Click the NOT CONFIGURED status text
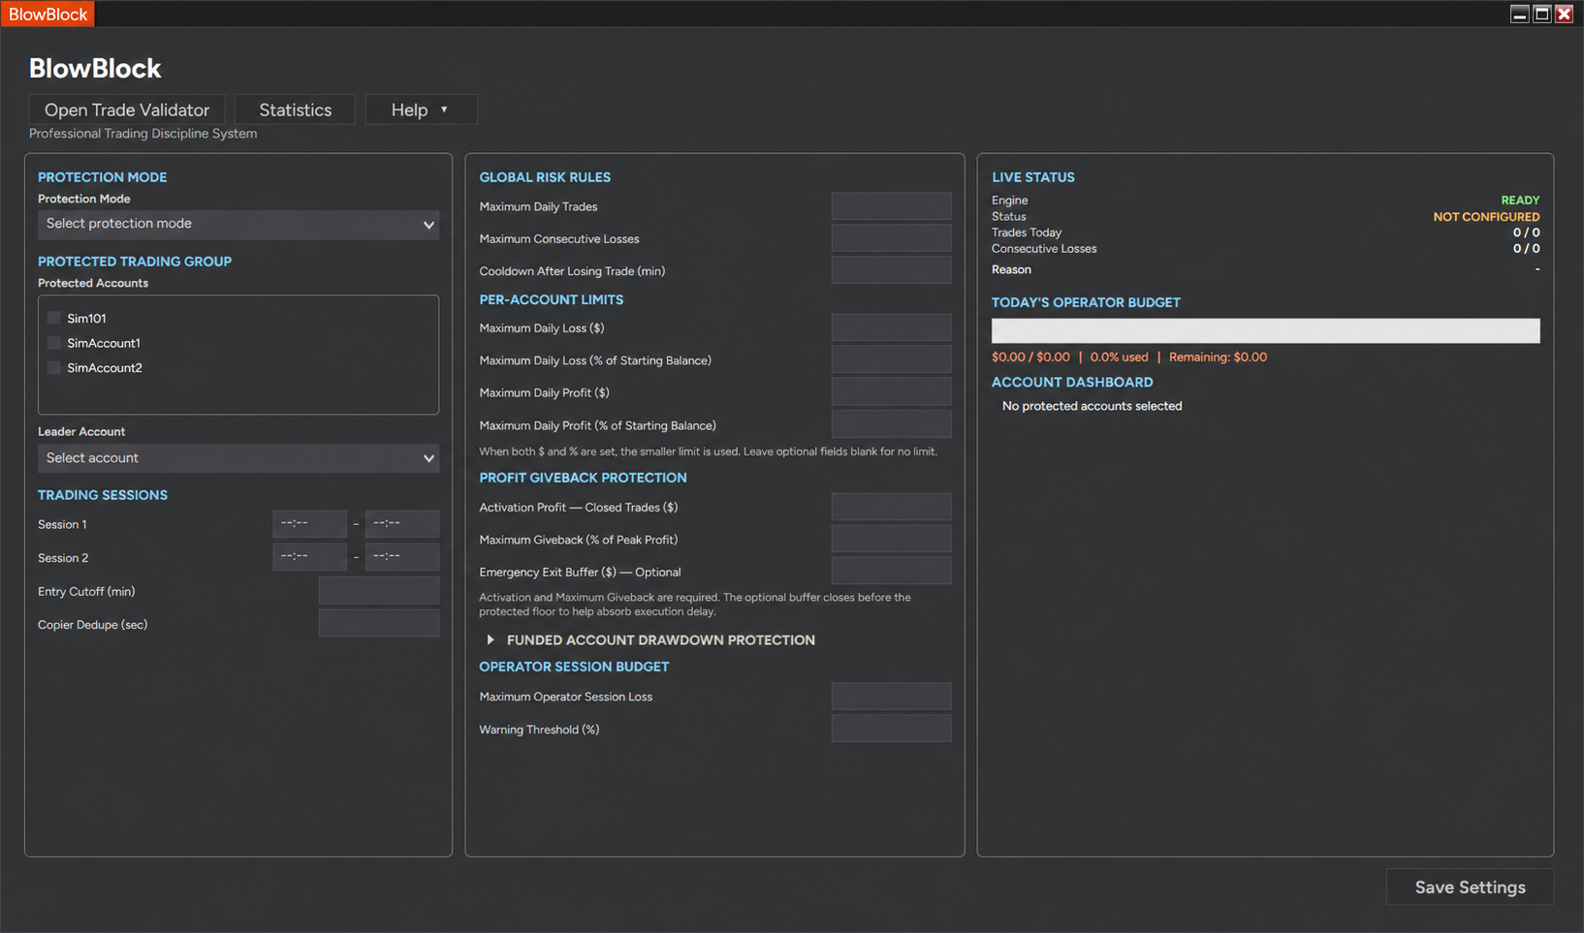 tap(1486, 217)
